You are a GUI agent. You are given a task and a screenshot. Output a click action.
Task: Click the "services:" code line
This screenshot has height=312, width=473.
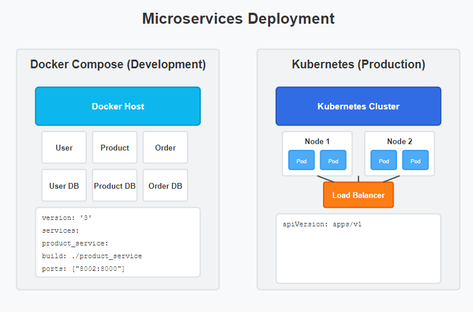tap(60, 230)
